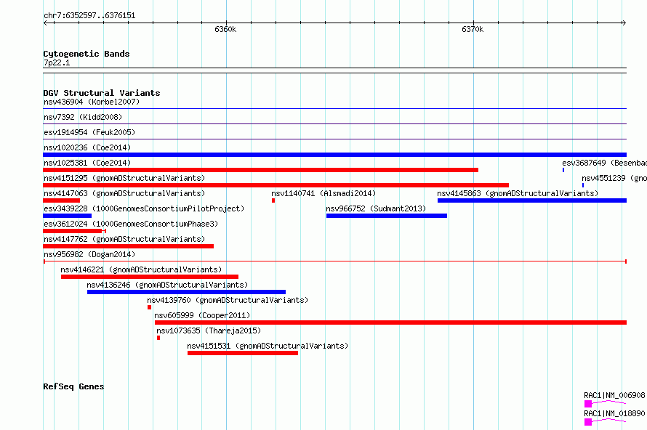Select the red bar of nsv4151295 gnomAD variant
Viewport: 647px width, 430px height.
coord(276,185)
